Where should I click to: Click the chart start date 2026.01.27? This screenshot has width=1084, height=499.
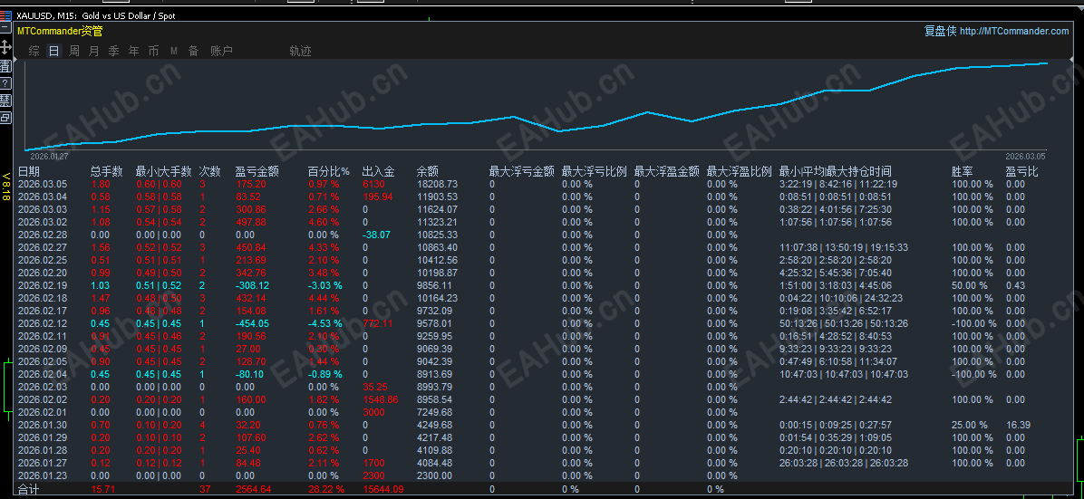(49, 156)
